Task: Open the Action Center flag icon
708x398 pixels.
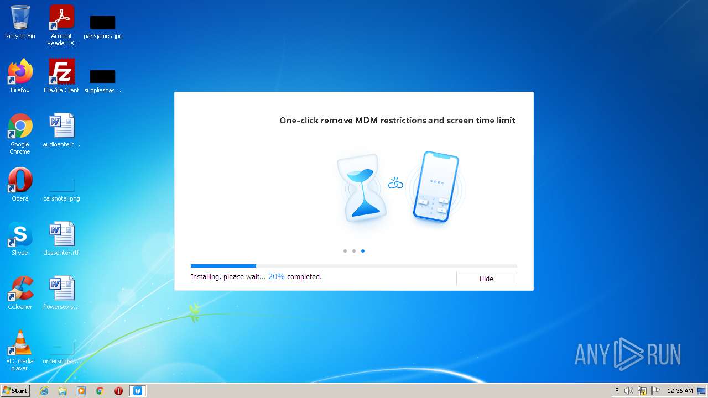Action: (655, 391)
